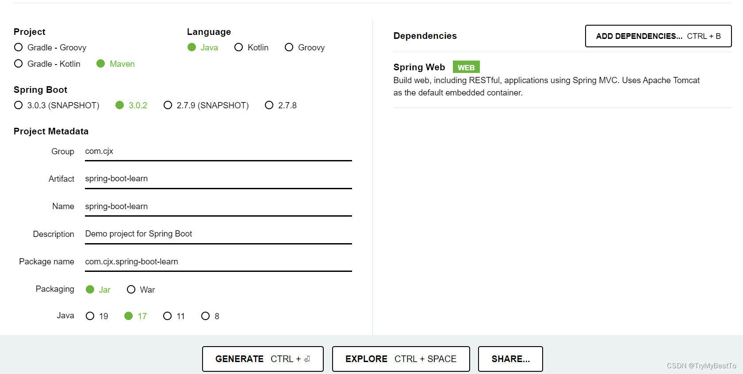This screenshot has height=374, width=743.
Task: Select Jar packaging option
Action: click(x=98, y=290)
